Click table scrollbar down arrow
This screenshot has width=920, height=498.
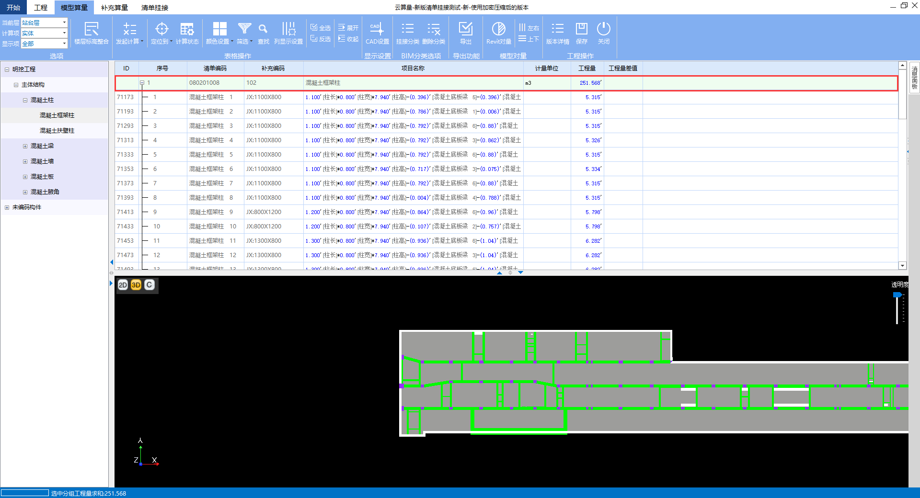click(x=902, y=265)
